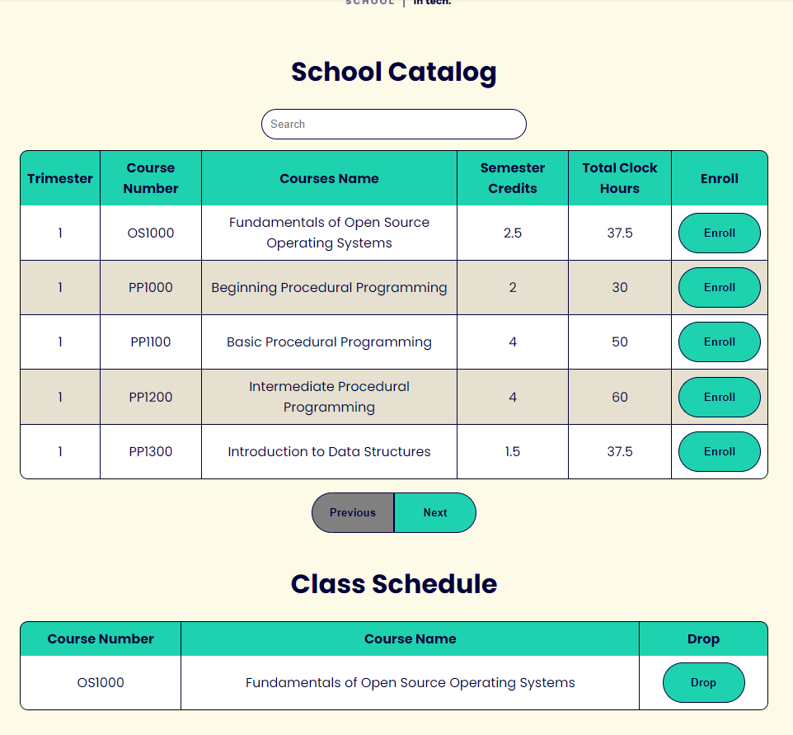Click the 4 credits value for PP1200
This screenshot has height=735, width=793.
[x=512, y=398]
